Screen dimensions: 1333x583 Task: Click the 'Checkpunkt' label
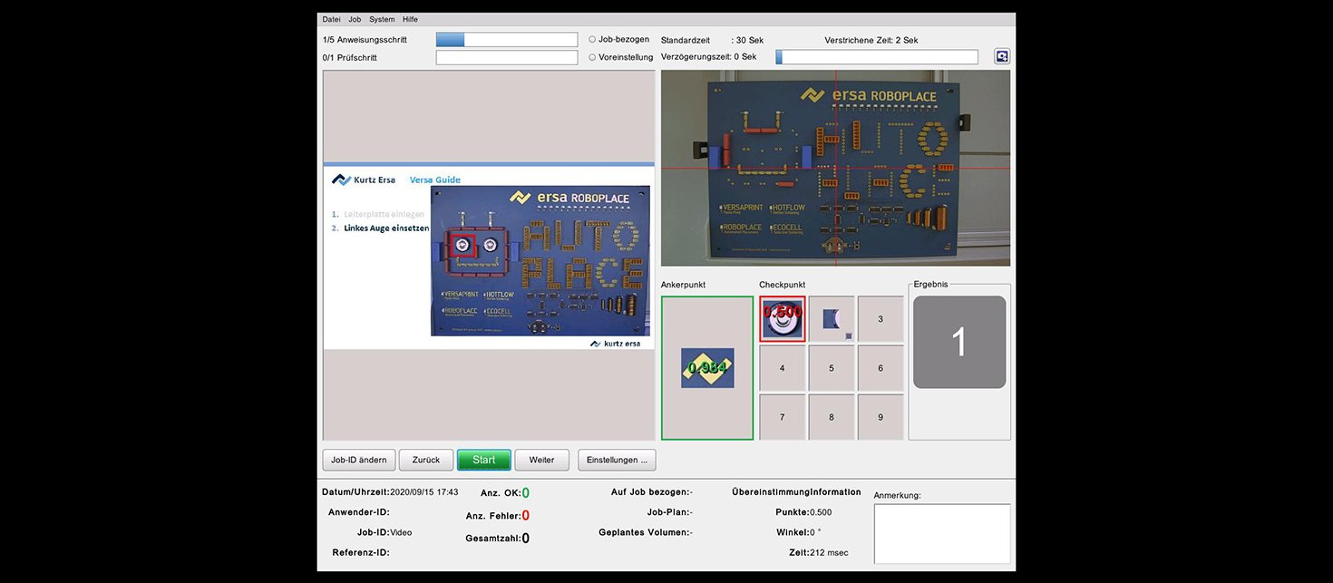pos(782,285)
